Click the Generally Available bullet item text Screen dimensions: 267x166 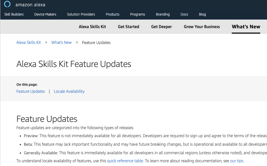click(145, 153)
